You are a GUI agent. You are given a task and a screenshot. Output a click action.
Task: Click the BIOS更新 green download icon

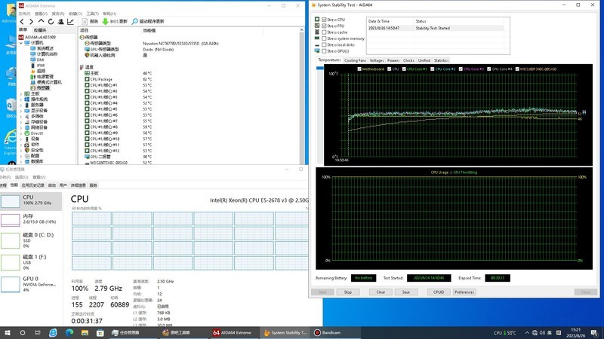coord(105,22)
